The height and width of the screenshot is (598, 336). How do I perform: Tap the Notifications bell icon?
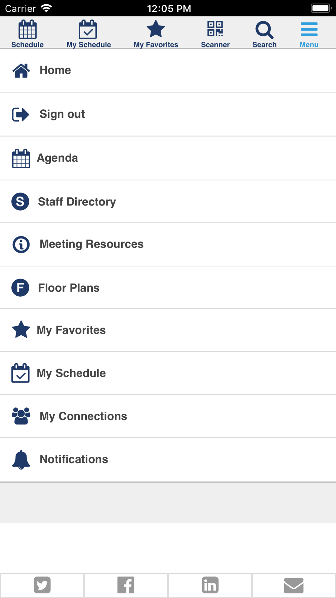21,459
